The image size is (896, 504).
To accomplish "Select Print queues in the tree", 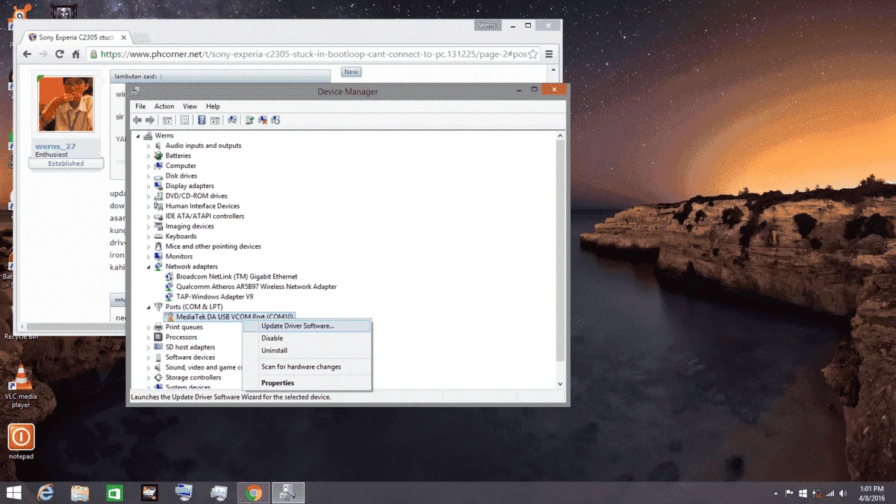I will tap(184, 327).
